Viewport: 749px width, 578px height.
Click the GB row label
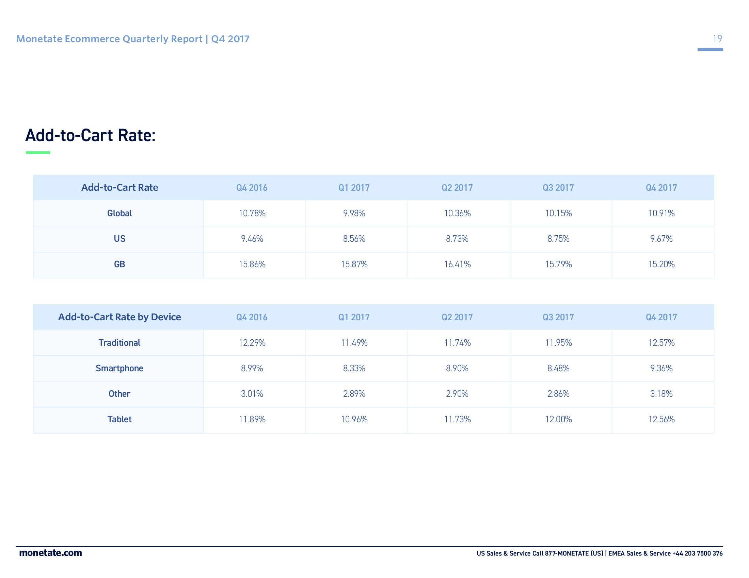[119, 264]
